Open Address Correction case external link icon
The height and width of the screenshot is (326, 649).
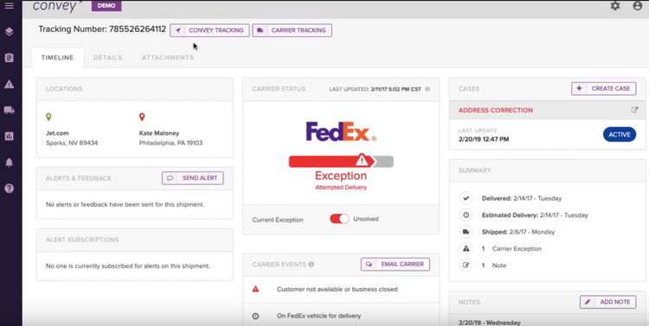pyautogui.click(x=634, y=110)
